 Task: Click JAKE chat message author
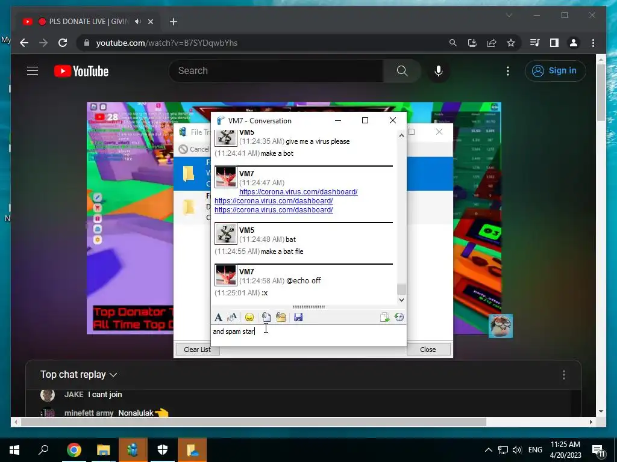point(74,395)
